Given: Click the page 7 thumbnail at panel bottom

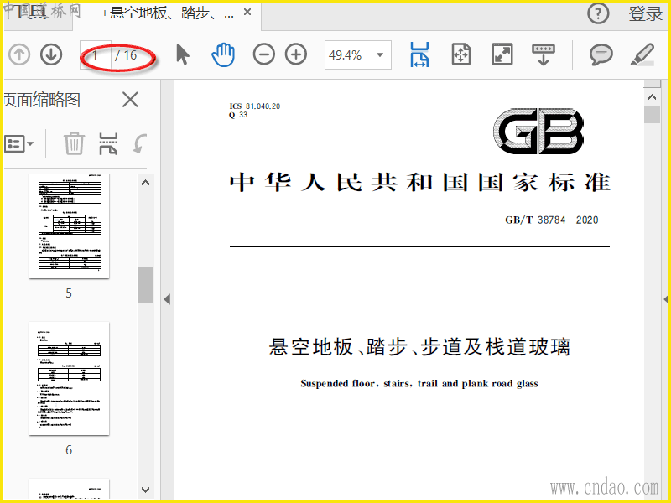Looking at the screenshot, I should [x=70, y=490].
